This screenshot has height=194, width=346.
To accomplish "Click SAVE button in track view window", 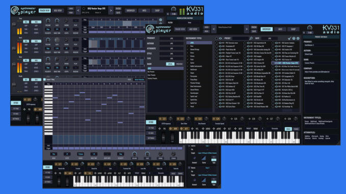I will click(x=118, y=13).
